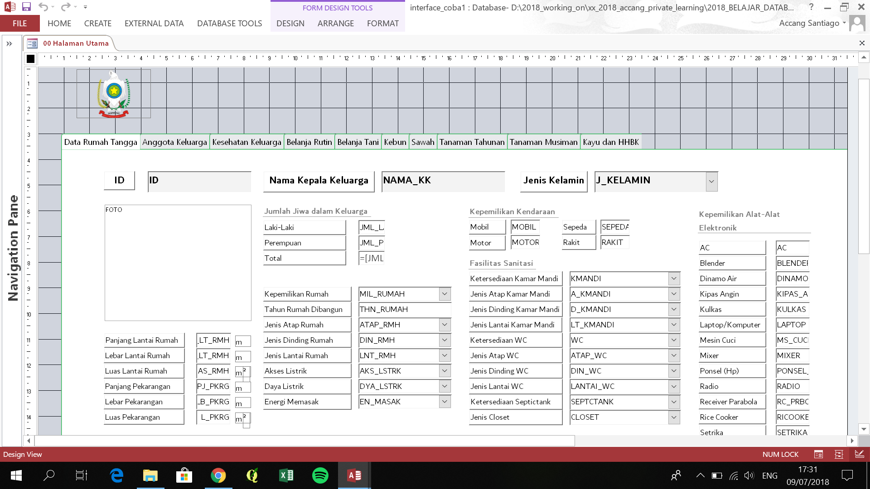Image resolution: width=870 pixels, height=489 pixels.
Task: Open the Accang Santiago account menu
Action: (812, 23)
